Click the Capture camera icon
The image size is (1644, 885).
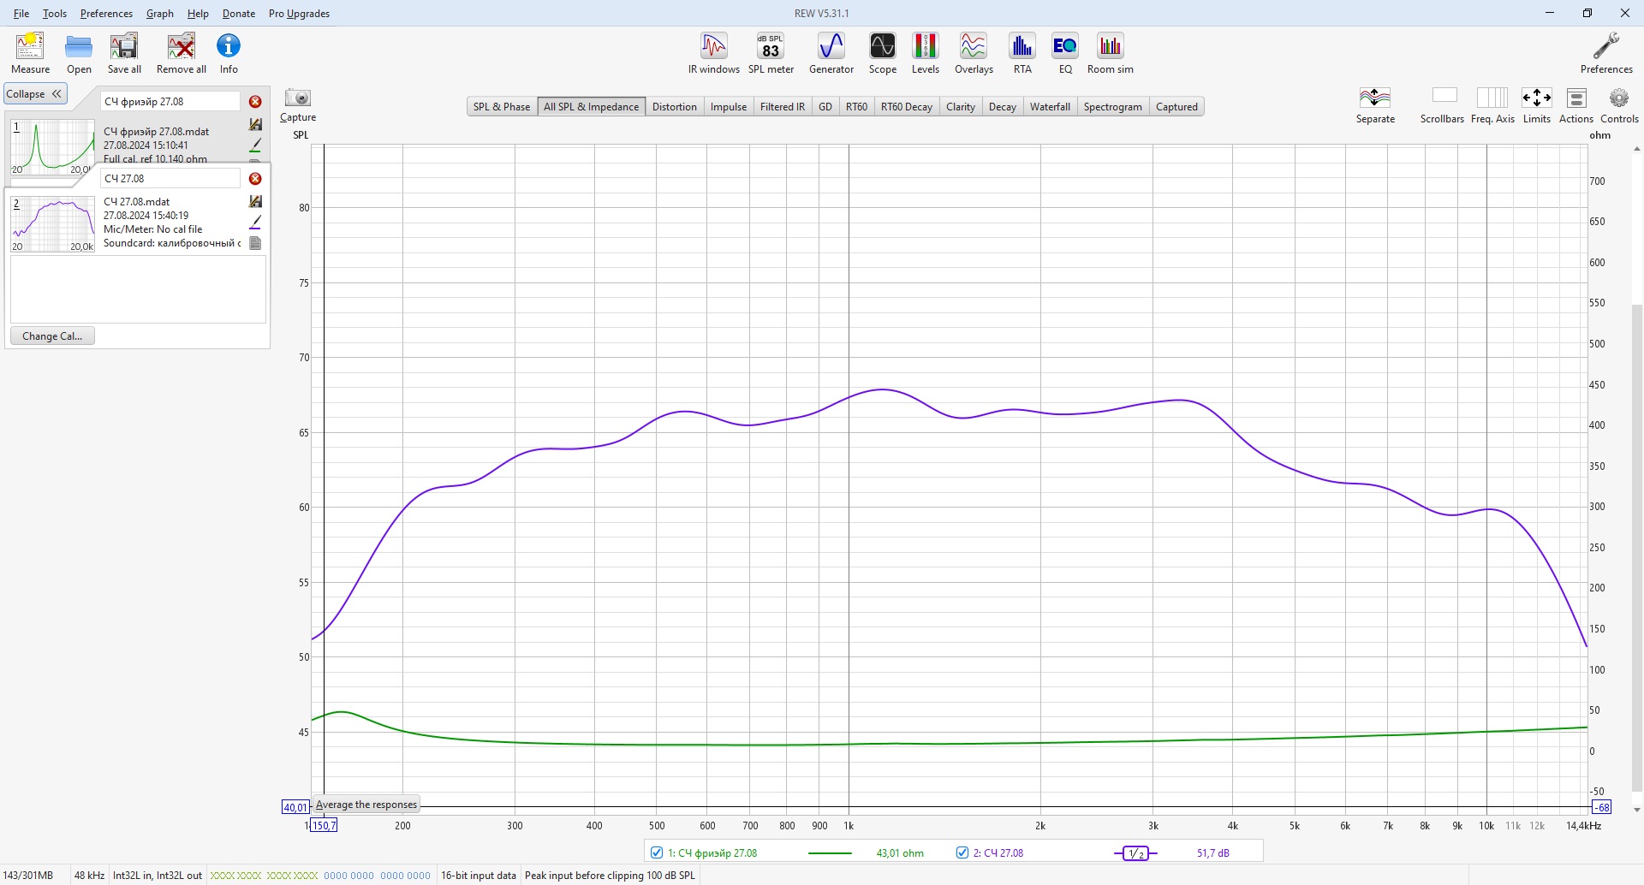tap(298, 105)
